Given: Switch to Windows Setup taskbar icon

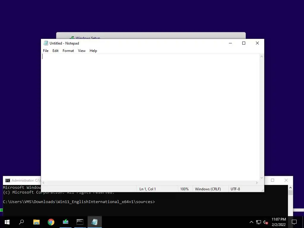Looking at the screenshot, I should tap(66, 222).
